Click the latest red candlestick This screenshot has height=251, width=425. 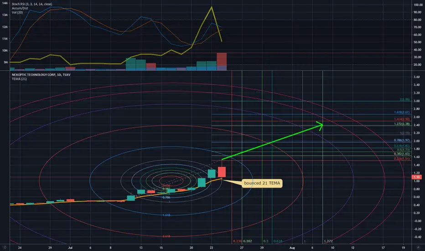coord(222,172)
